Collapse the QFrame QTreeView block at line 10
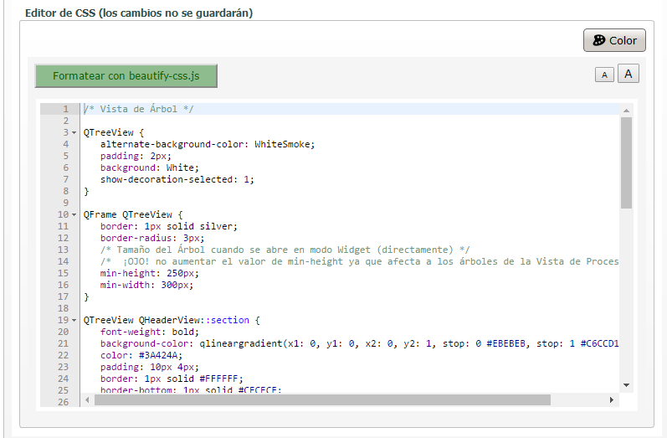This screenshot has width=667, height=438. (x=74, y=214)
